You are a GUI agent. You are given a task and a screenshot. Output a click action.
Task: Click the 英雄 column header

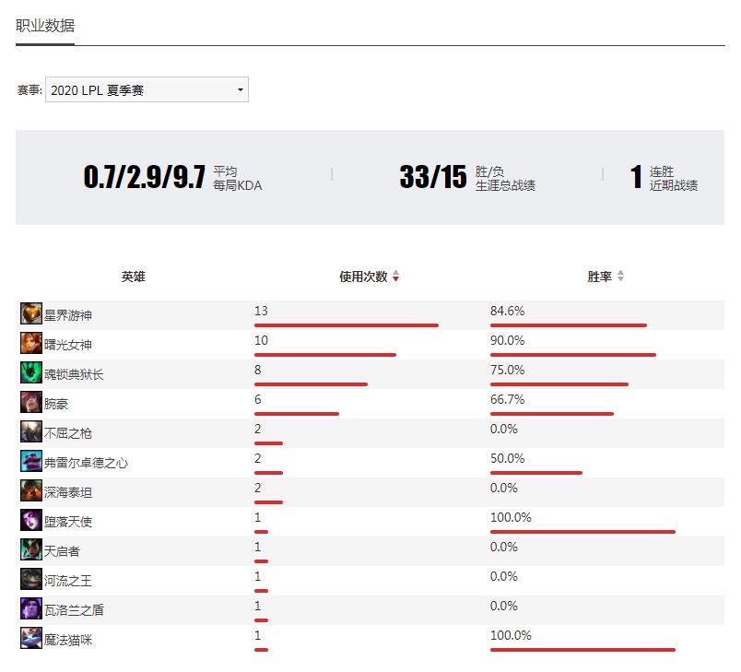tap(133, 277)
